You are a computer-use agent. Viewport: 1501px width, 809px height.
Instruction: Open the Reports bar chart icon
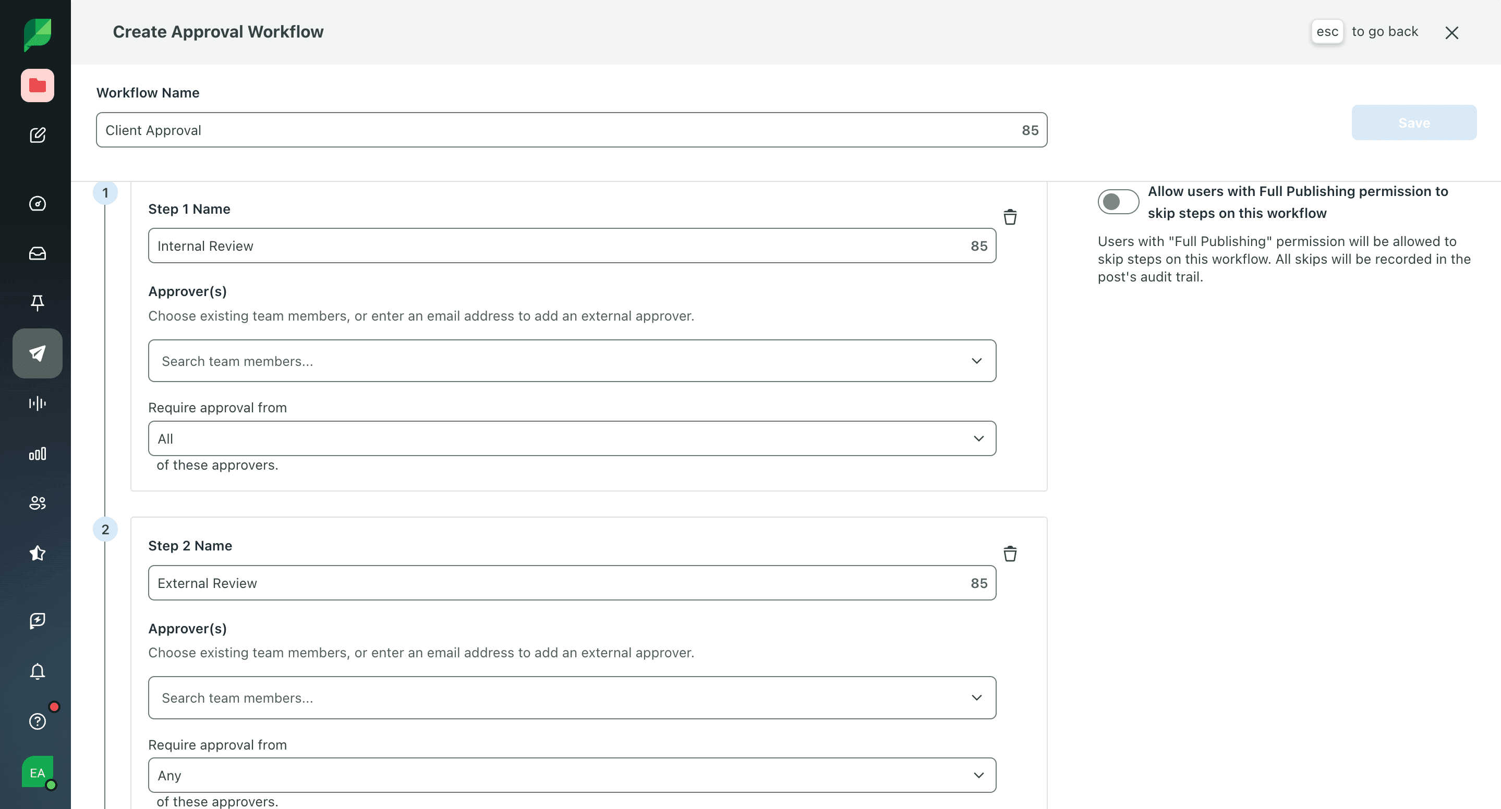click(x=38, y=453)
